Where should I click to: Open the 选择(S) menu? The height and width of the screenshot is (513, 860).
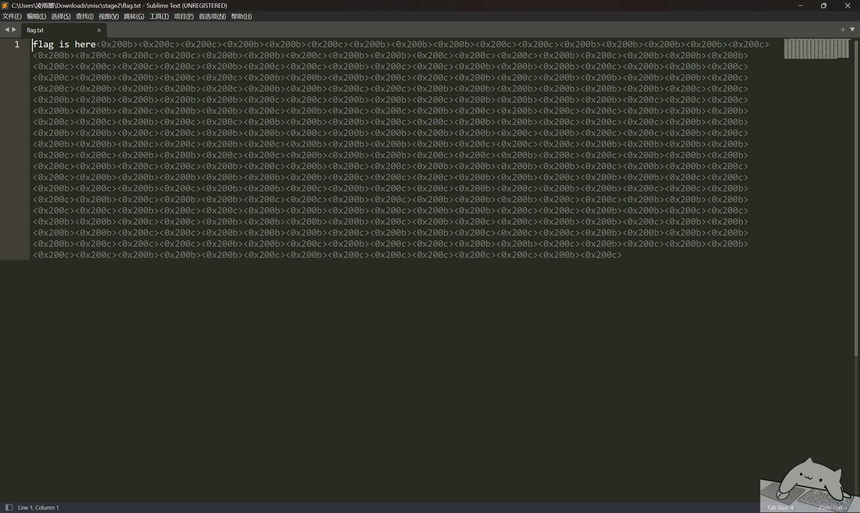coord(61,16)
